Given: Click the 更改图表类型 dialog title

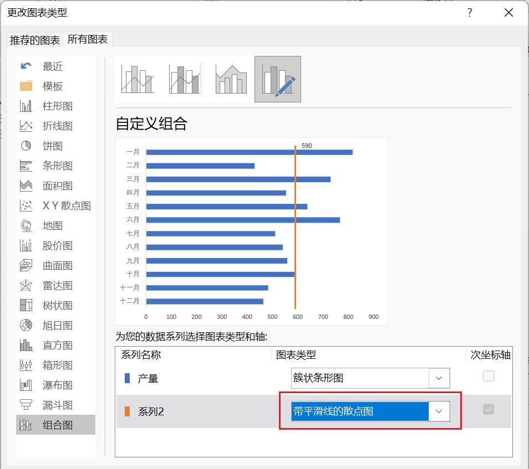Looking at the screenshot, I should (37, 13).
